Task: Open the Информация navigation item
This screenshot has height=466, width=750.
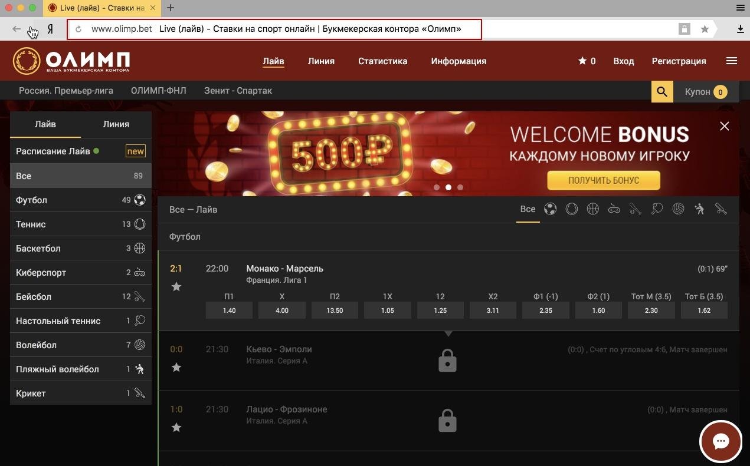Action: pyautogui.click(x=458, y=61)
